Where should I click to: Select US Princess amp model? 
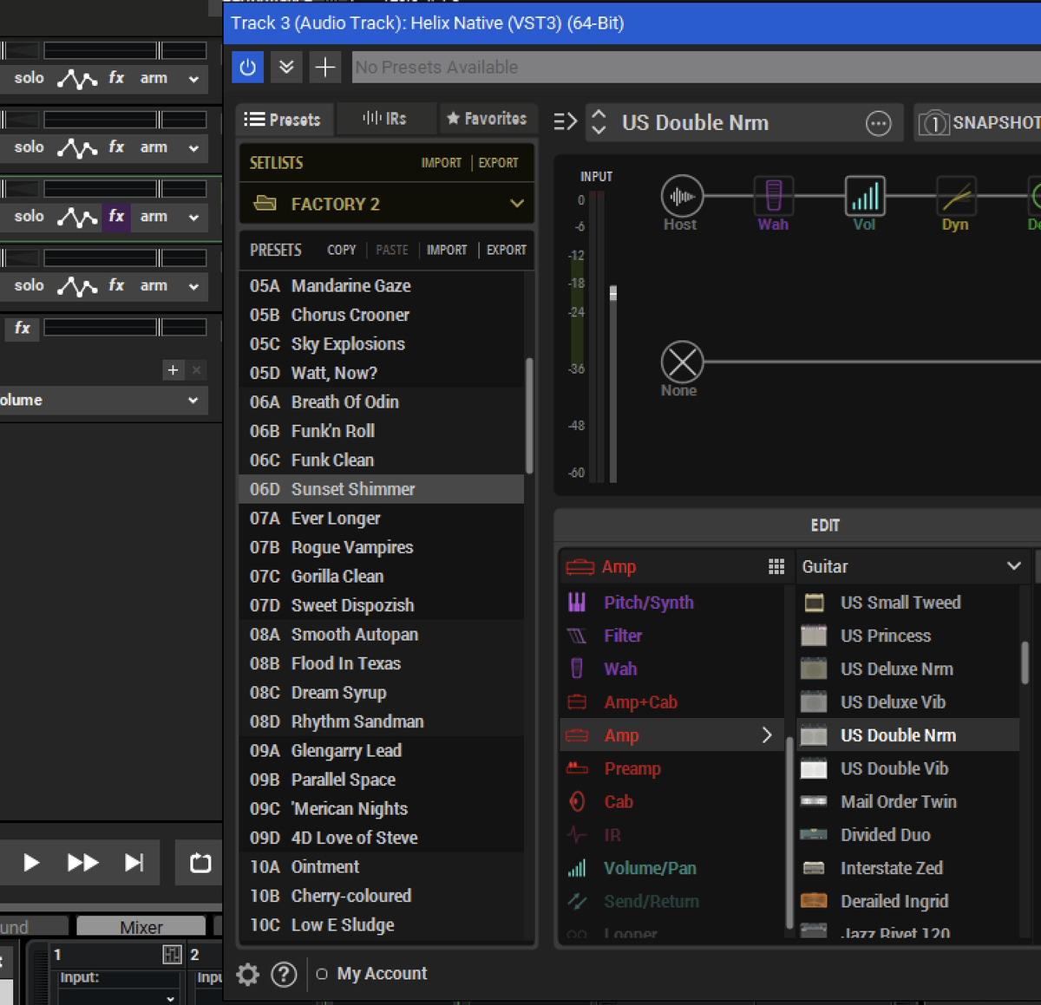point(907,636)
